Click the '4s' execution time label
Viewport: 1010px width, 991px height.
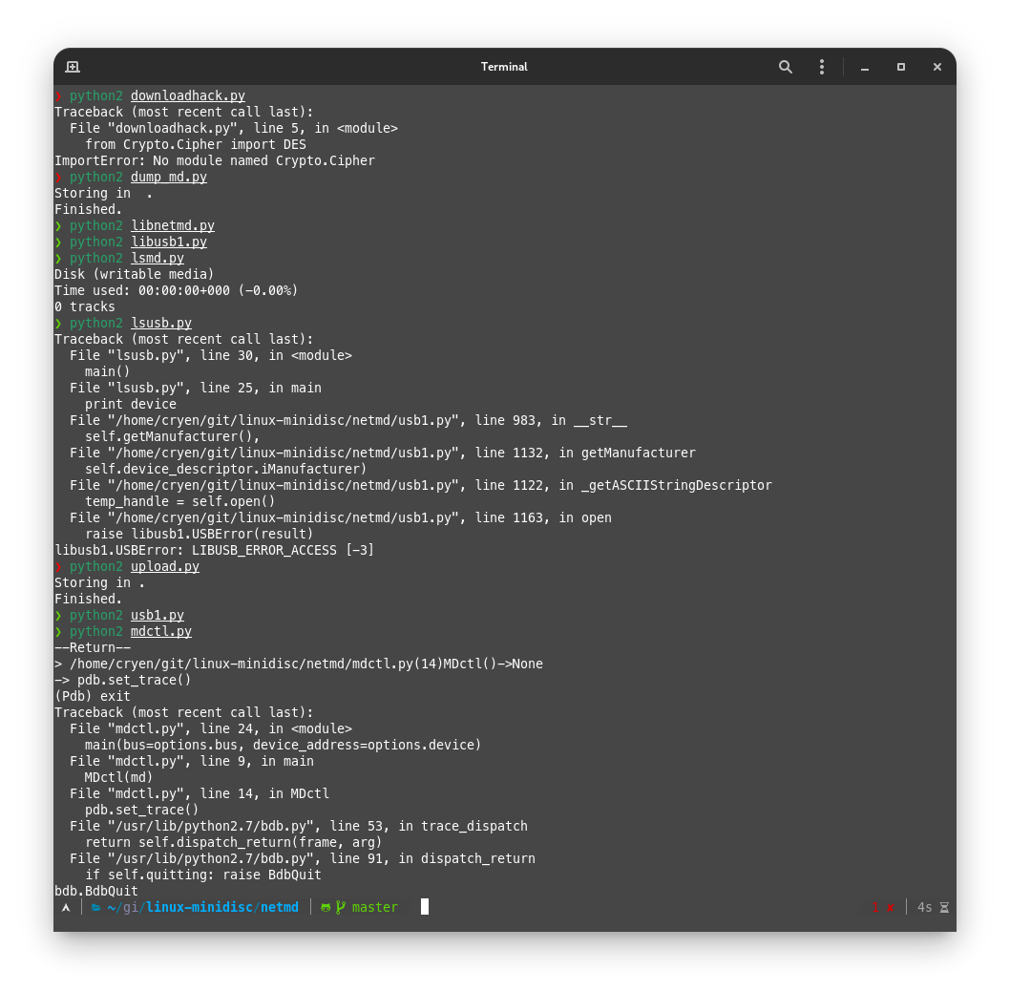924,907
